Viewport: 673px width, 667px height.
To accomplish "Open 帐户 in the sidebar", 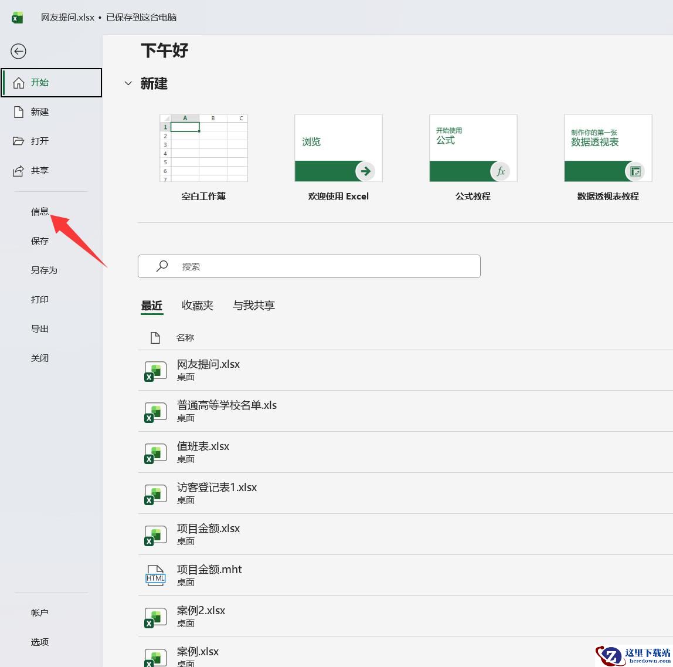I will tap(39, 613).
